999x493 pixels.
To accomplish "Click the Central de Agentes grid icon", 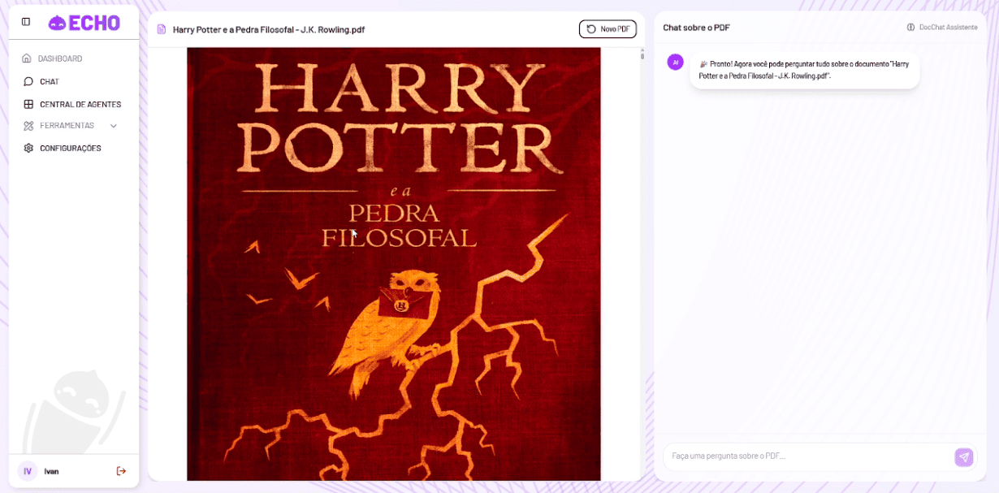I will tap(28, 104).
